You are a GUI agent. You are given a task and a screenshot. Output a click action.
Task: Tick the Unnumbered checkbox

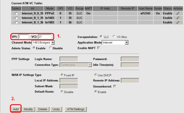(x=115, y=86)
